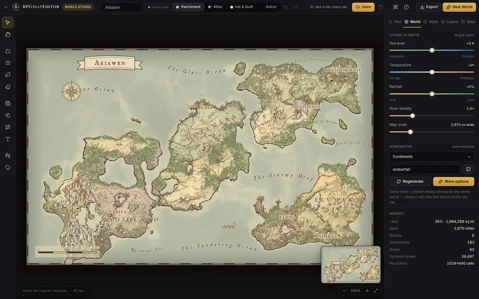Go back with the top-left arrow
The image size is (479, 299).
(x=6, y=7)
